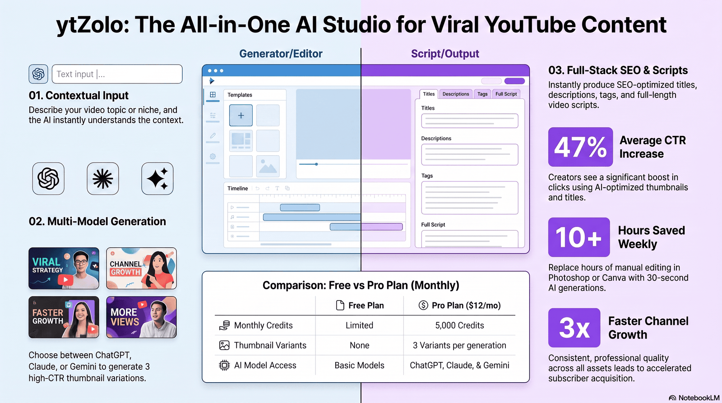Click the Monthly Credits coins icon
The height and width of the screenshot is (403, 722).
224,325
